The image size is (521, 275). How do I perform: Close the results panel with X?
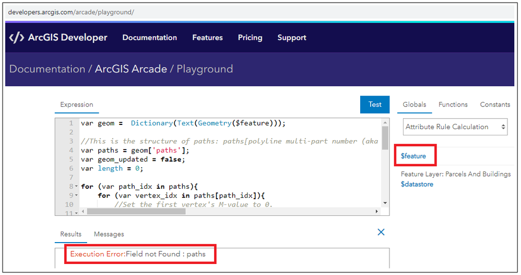click(381, 232)
